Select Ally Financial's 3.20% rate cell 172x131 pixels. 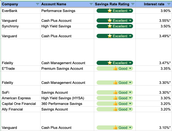[x=154, y=109]
